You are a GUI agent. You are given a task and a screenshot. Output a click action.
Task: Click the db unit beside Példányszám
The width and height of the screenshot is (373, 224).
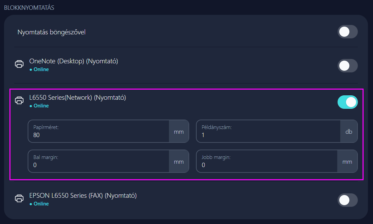pos(349,132)
